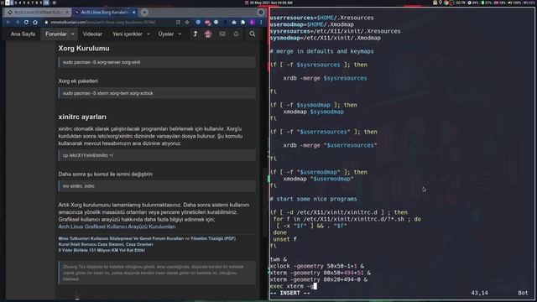537x302 pixels.
Task: Open the blue circle browser extension
Action: (198, 23)
